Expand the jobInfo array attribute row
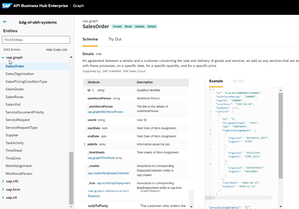The height and width of the screenshot is (209, 299). (85, 144)
